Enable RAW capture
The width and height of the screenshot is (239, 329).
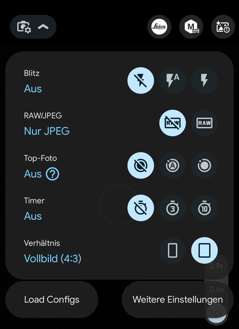tap(204, 123)
